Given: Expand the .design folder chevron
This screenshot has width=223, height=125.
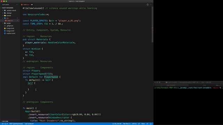Looking at the screenshot, I should point(3,13).
